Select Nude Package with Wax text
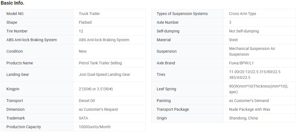The image size is (297, 132). click(249, 109)
